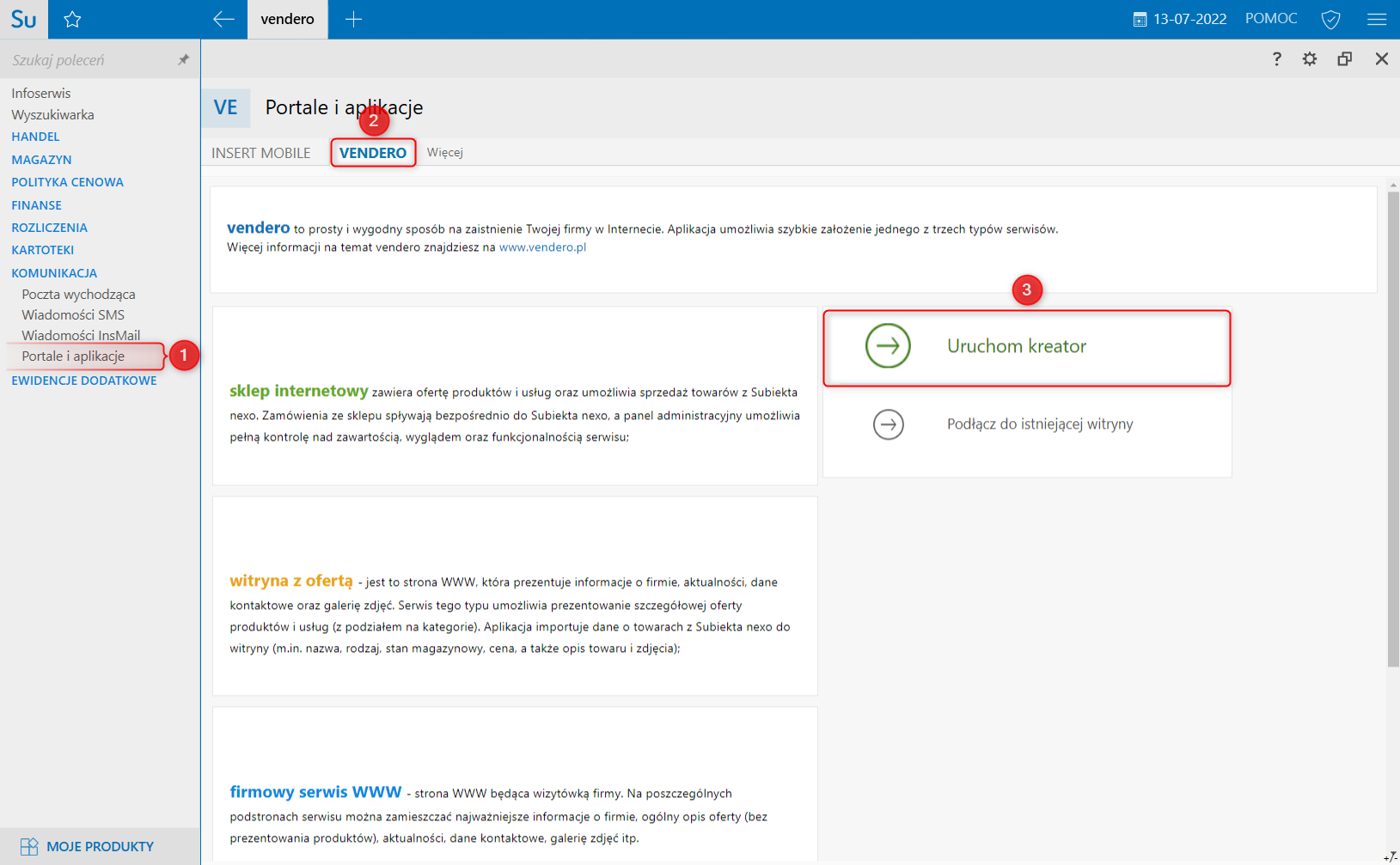
Task: Expand the HANDEL section
Action: [35, 137]
